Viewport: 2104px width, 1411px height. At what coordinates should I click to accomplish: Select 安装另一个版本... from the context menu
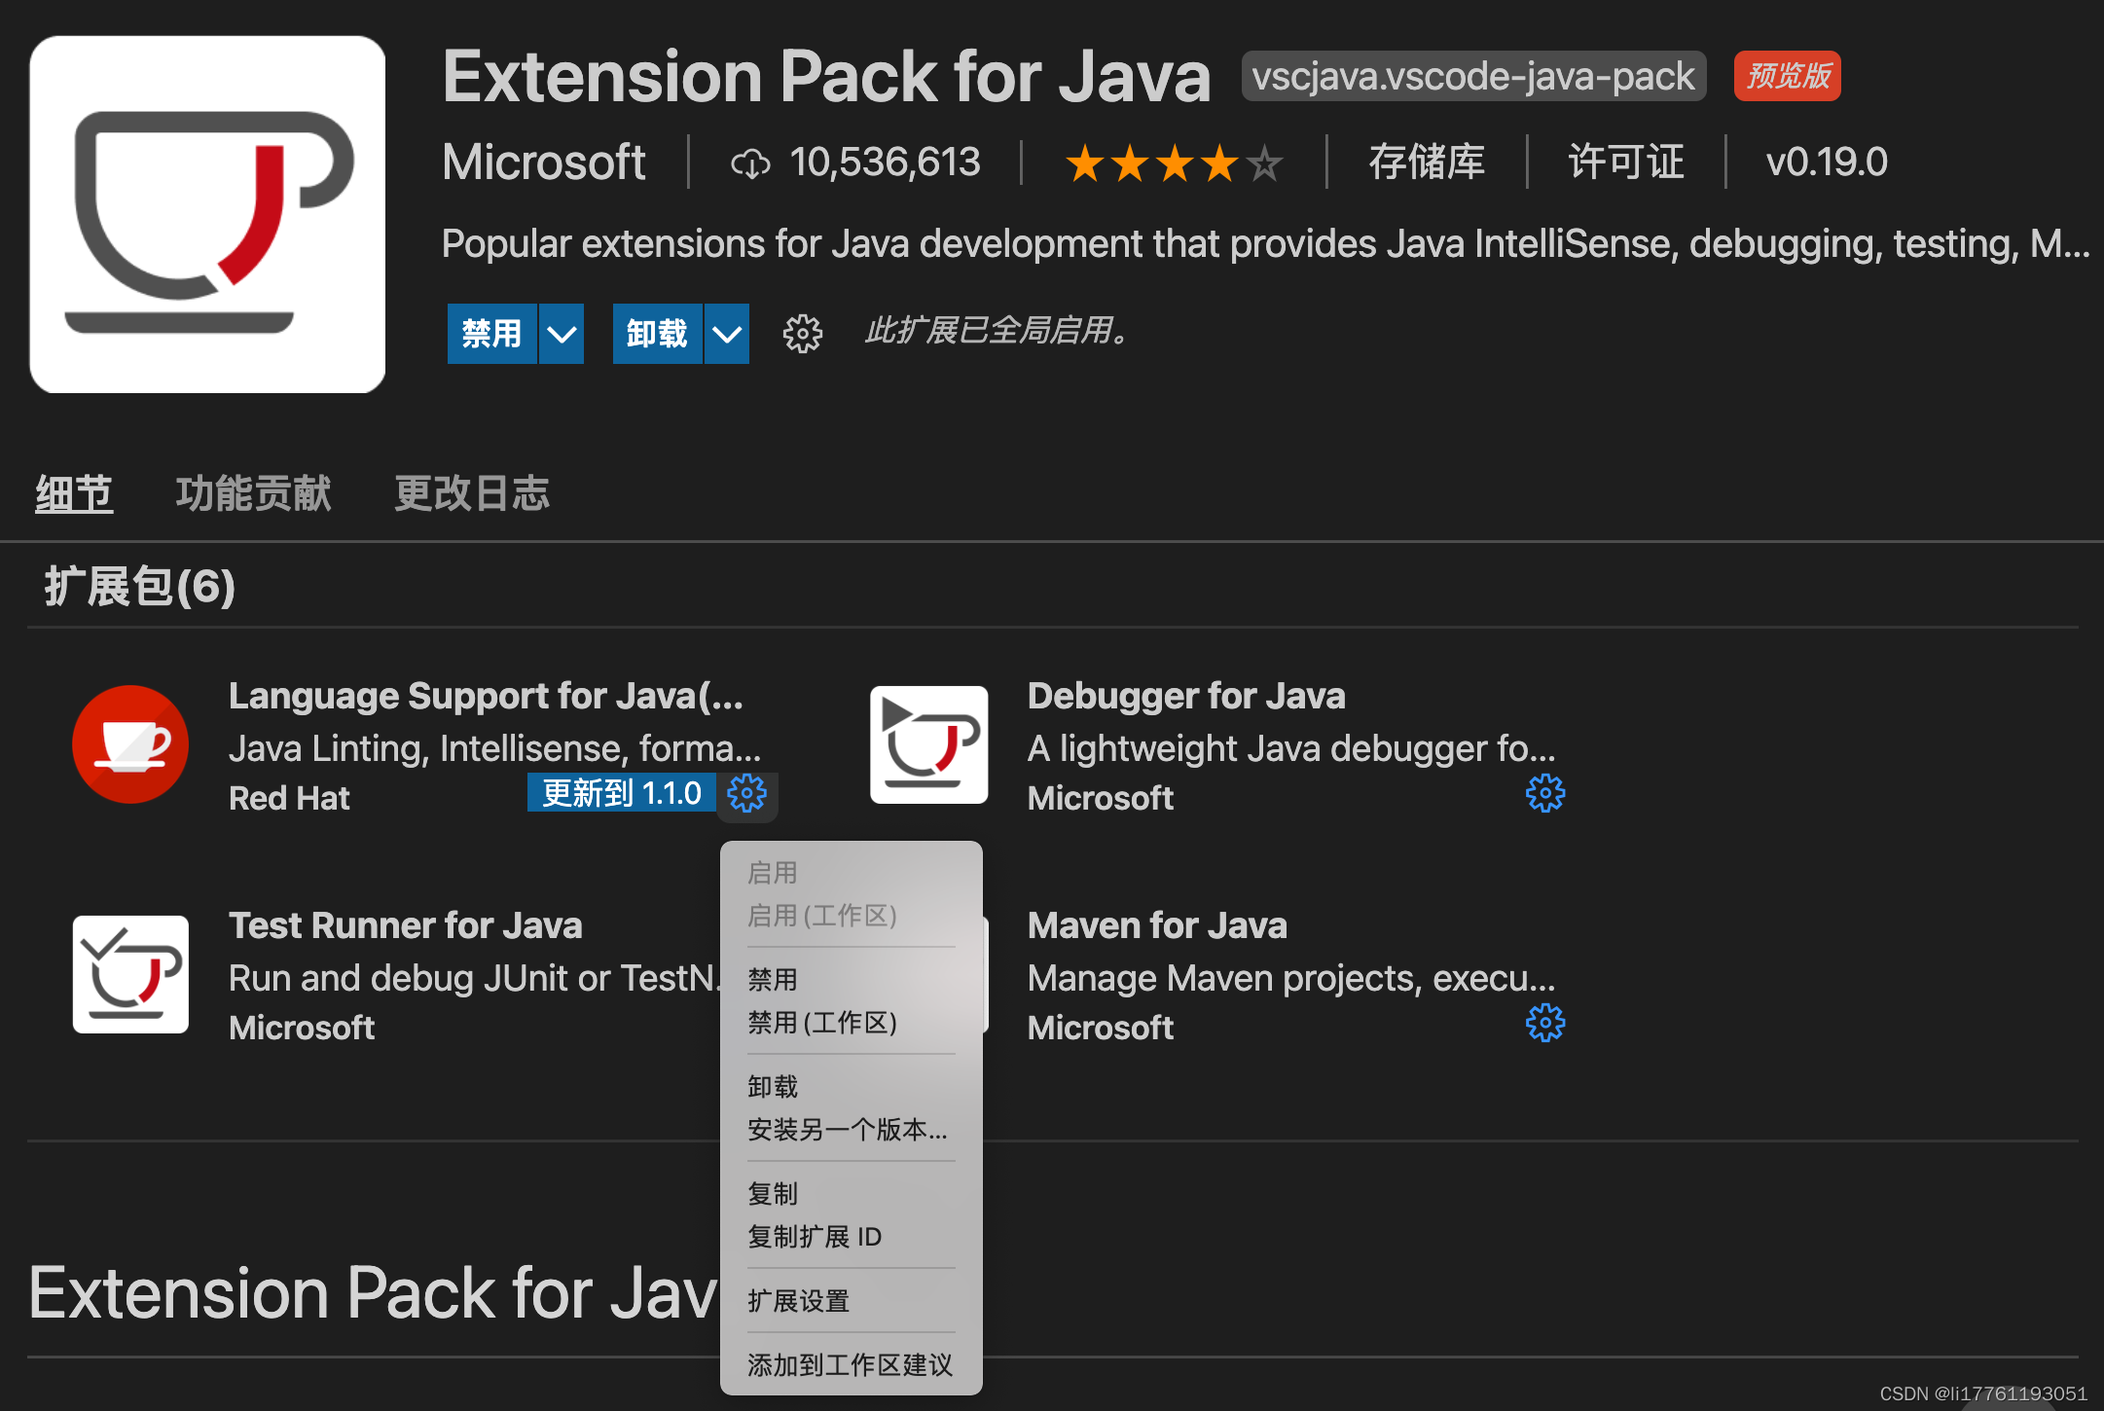click(x=847, y=1130)
